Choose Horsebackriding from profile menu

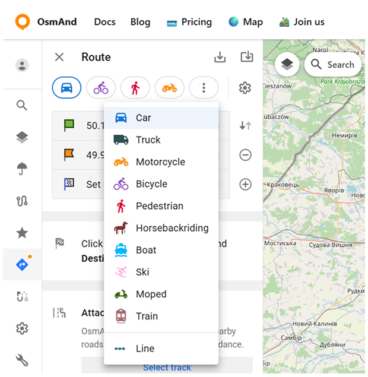pos(172,228)
